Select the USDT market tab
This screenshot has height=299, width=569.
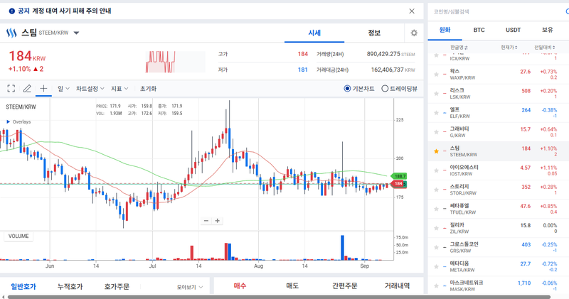pos(513,30)
